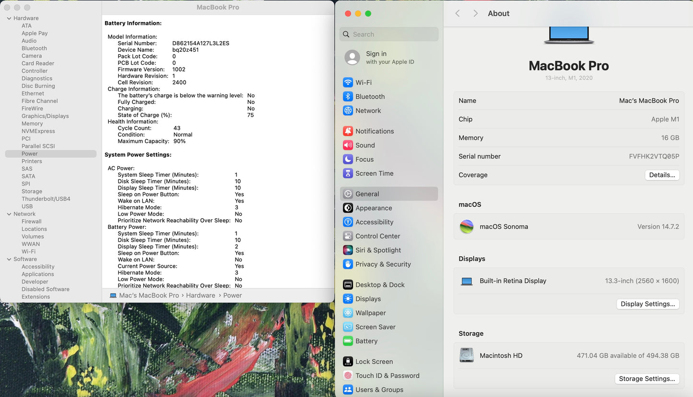Switch to Control Center settings pane

click(377, 236)
